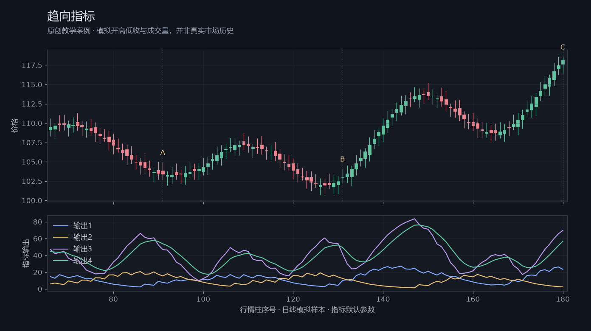Click x-axis tick label 160
Image resolution: width=591 pixels, height=331 pixels.
(x=473, y=299)
